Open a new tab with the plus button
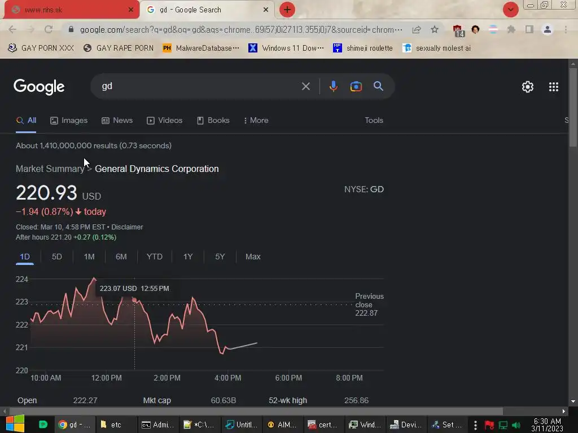This screenshot has width=578, height=433. [x=287, y=10]
